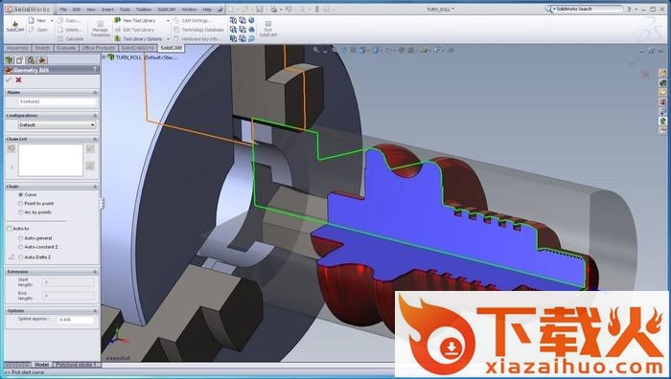The image size is (671, 379).
Task: Expand the TURN_ROLL tree in viewport
Action: coord(104,56)
